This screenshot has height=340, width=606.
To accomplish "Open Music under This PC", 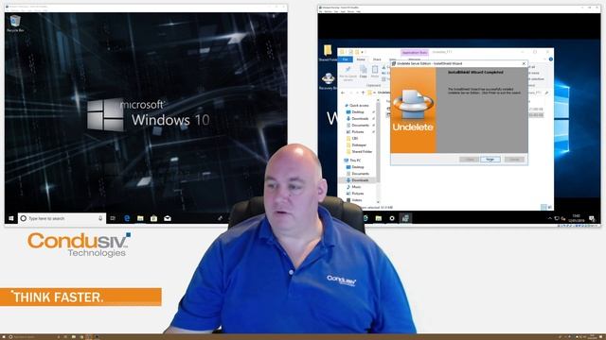I will tap(353, 187).
